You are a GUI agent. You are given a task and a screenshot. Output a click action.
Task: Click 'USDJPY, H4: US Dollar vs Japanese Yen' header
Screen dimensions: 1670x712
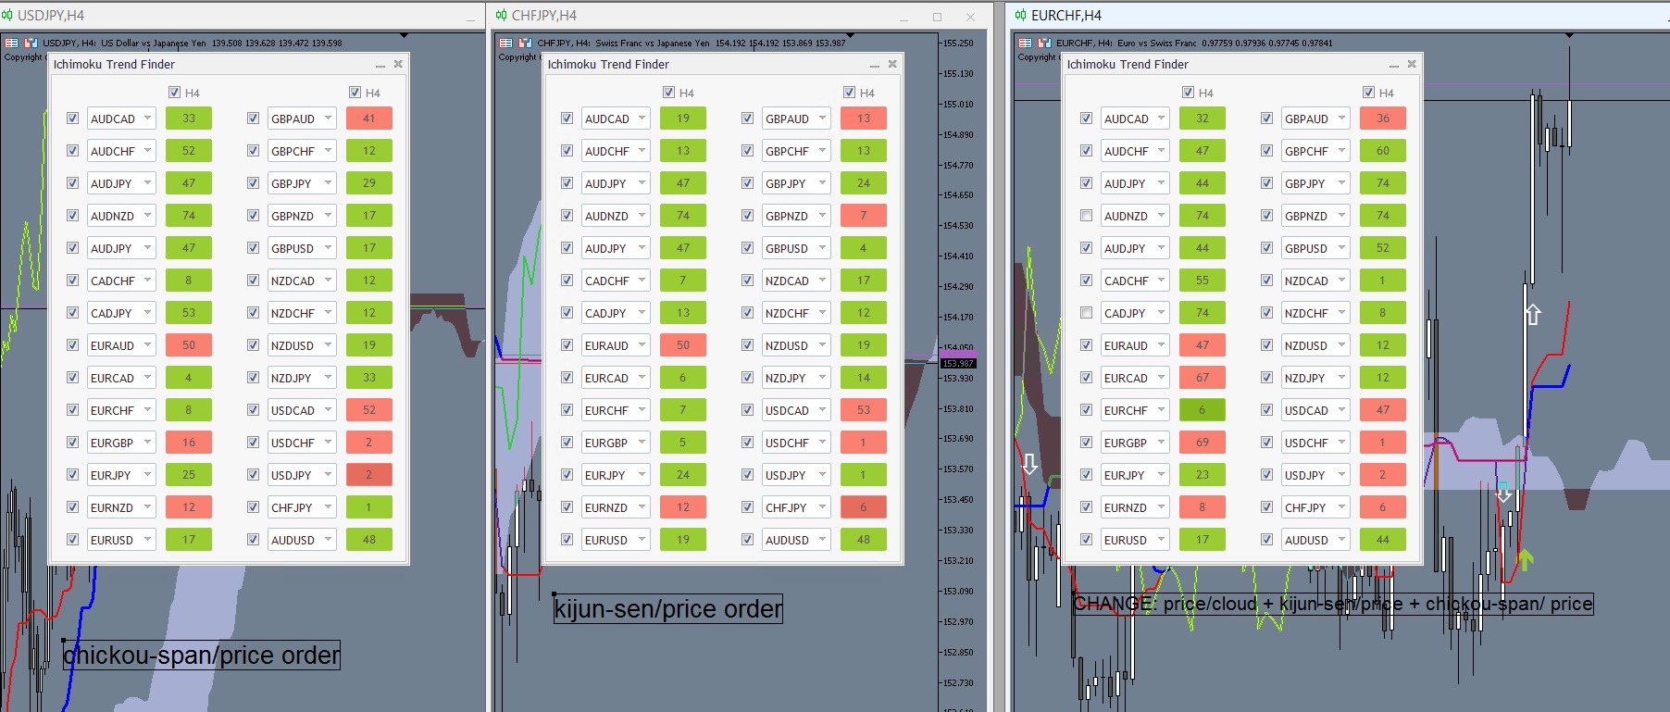[125, 43]
